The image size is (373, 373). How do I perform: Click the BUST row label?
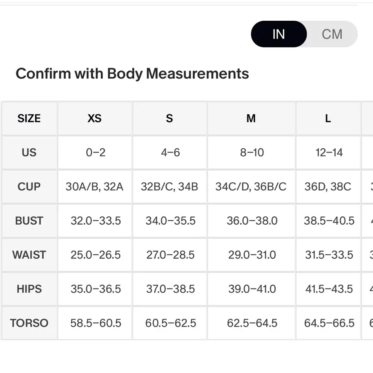(x=29, y=221)
